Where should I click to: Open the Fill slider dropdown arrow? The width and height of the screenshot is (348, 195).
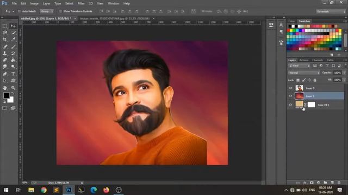[x=344, y=80]
